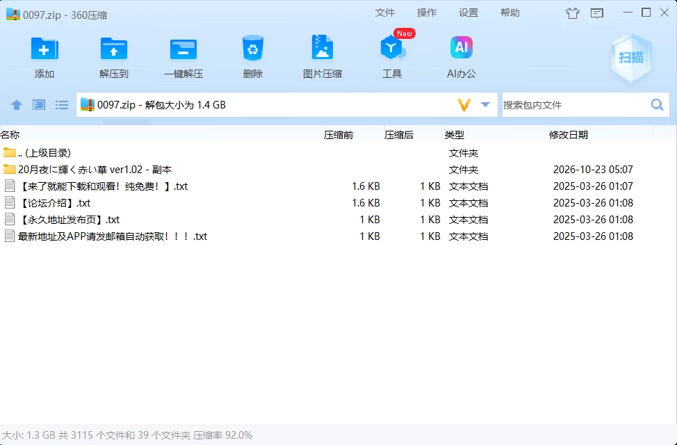Open the 工具 (Tools) icon with New badge
The image size is (677, 445).
[x=392, y=47]
